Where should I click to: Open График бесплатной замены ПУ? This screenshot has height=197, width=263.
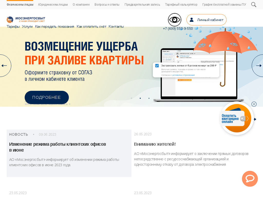pyautogui.click(x=224, y=5)
